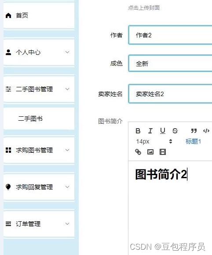Screen dimensions: 212x255
Task: Insert a code block with code icon
Action: 206,131
